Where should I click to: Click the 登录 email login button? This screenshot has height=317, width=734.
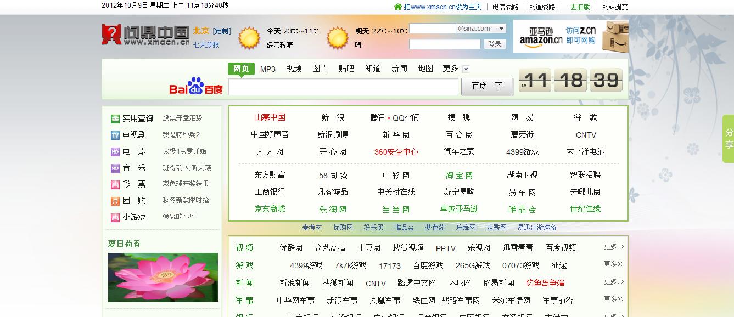(495, 44)
